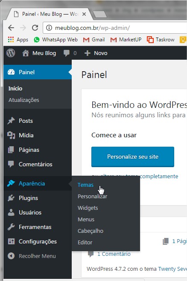Click the Configurações sliders icon
The width and height of the screenshot is (187, 281).
point(11,241)
